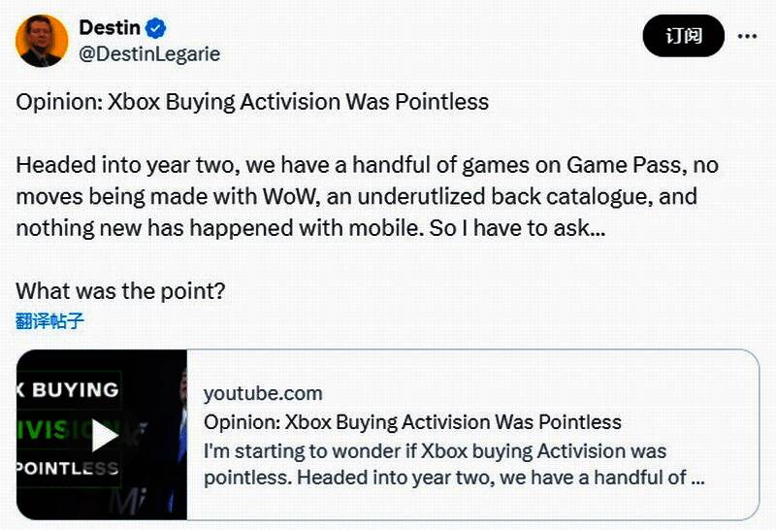
Task: Click the Destin display name
Action: (x=112, y=28)
